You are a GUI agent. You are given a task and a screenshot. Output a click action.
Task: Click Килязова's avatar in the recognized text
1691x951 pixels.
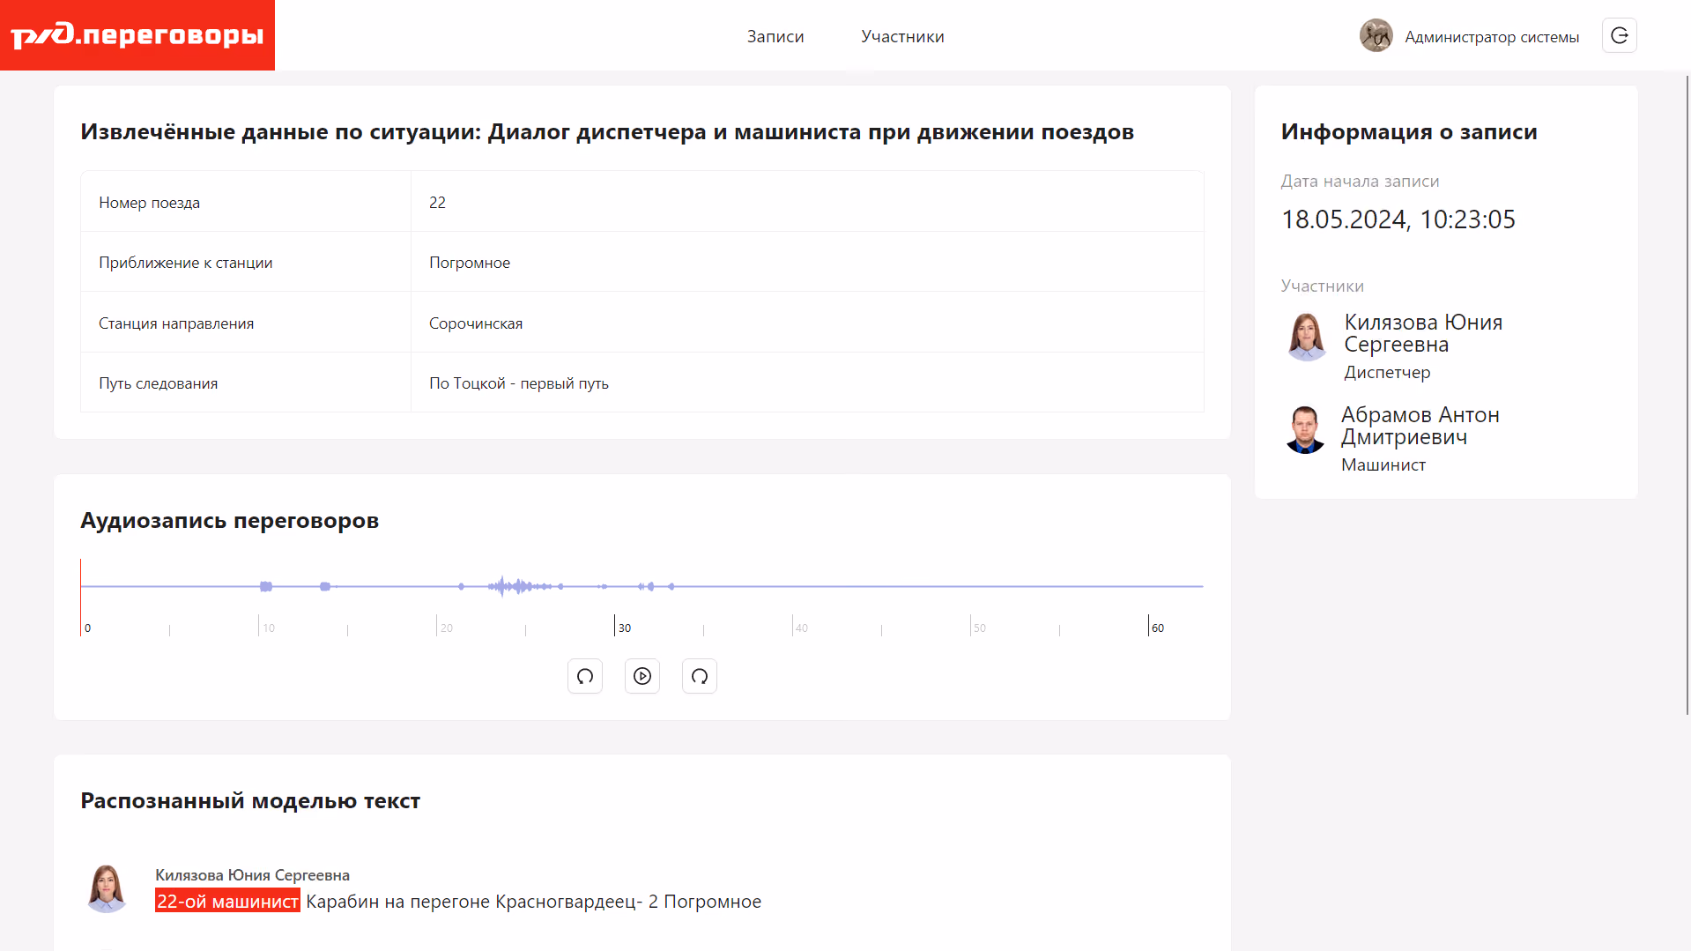pos(107,888)
